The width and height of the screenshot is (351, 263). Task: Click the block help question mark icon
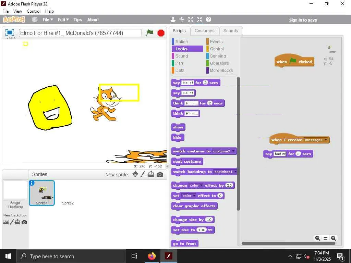tap(208, 20)
